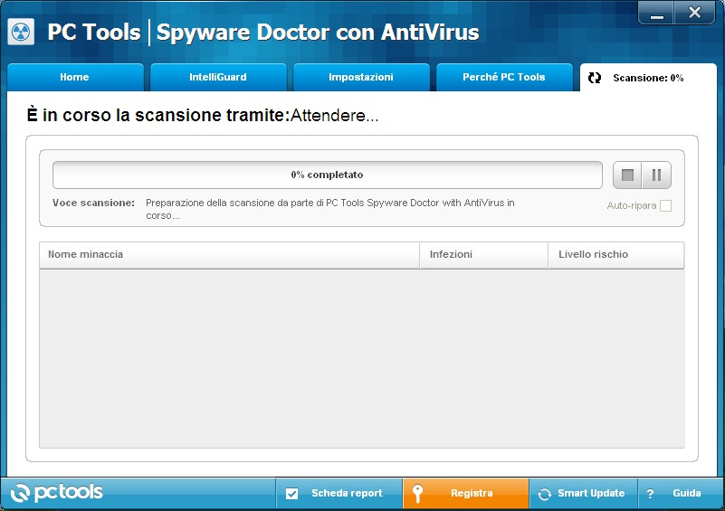The image size is (725, 511).
Task: Click the scan refresh arrows icon
Action: [594, 78]
